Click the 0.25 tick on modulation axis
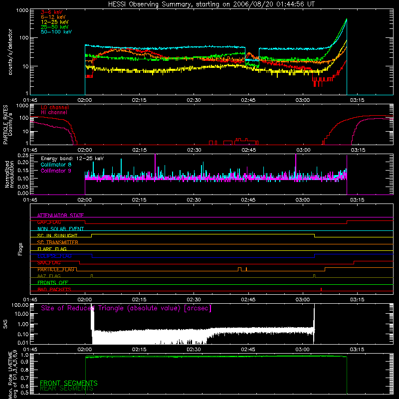Viewport: 399px width, 399px height. click(23, 155)
